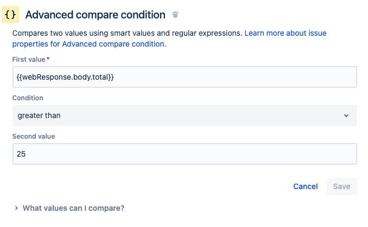Cancel the condition edit
This screenshot has width=368, height=227.
[305, 186]
